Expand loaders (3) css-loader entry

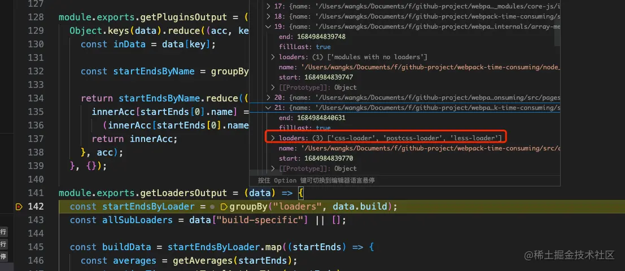273,137
